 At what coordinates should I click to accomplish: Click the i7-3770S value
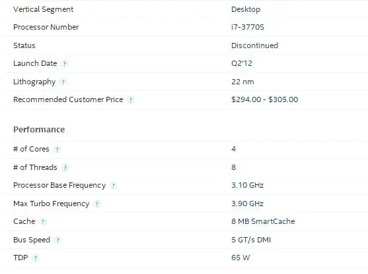(x=248, y=27)
